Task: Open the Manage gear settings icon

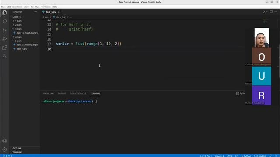Action: tap(4, 150)
